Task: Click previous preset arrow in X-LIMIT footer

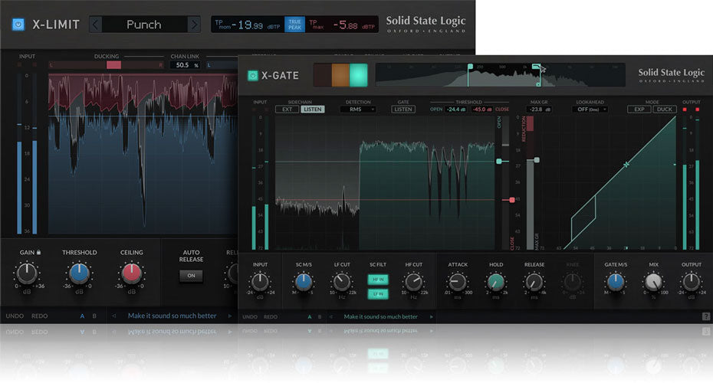Action: click(113, 316)
